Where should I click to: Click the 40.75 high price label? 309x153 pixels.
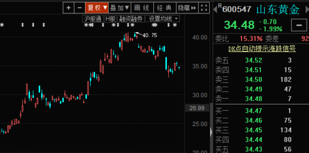coord(150,35)
